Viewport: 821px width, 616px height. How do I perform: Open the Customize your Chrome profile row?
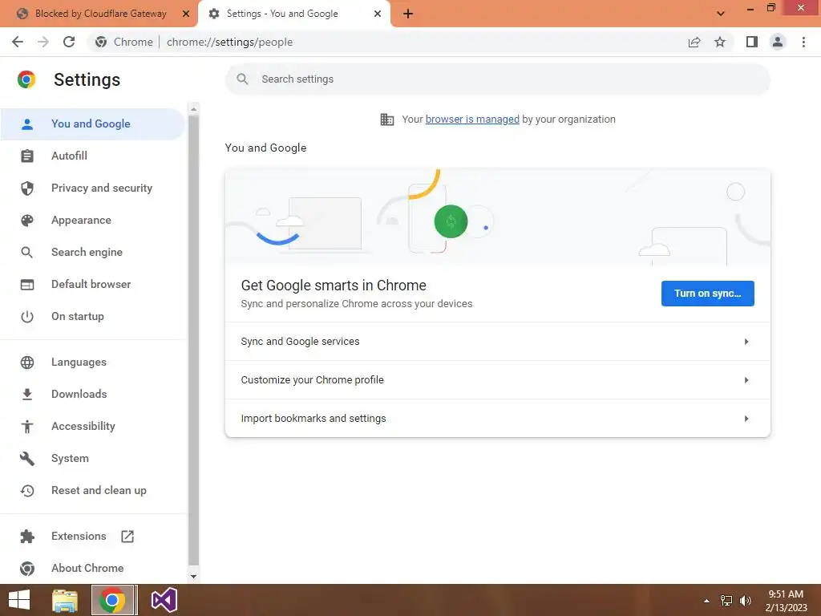497,380
